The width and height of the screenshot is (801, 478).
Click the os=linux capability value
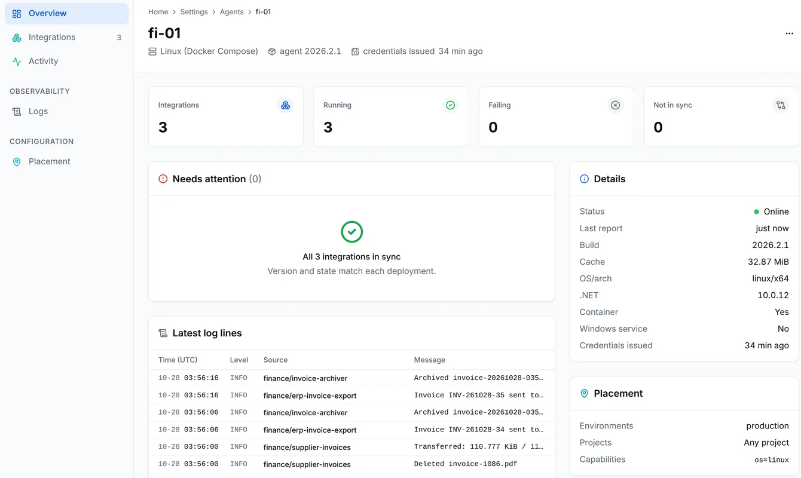[x=772, y=459]
